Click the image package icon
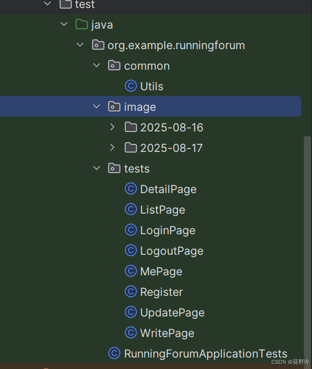The width and height of the screenshot is (312, 369). pyautogui.click(x=114, y=106)
